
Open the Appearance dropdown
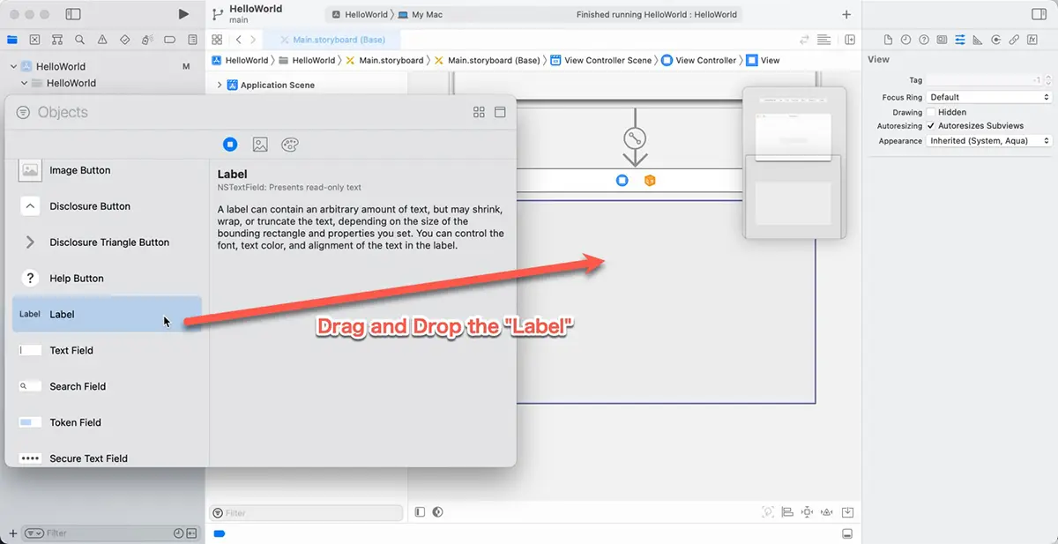coord(989,141)
